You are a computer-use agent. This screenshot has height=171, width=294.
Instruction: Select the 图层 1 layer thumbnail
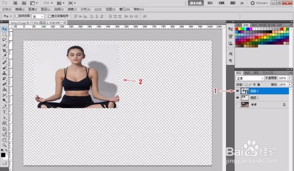pos(245,98)
